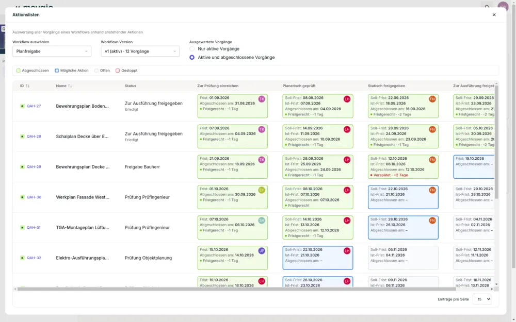Click TK avatar in QAH-28 Zur Prüfung card
This screenshot has width=516, height=322.
[x=262, y=129]
